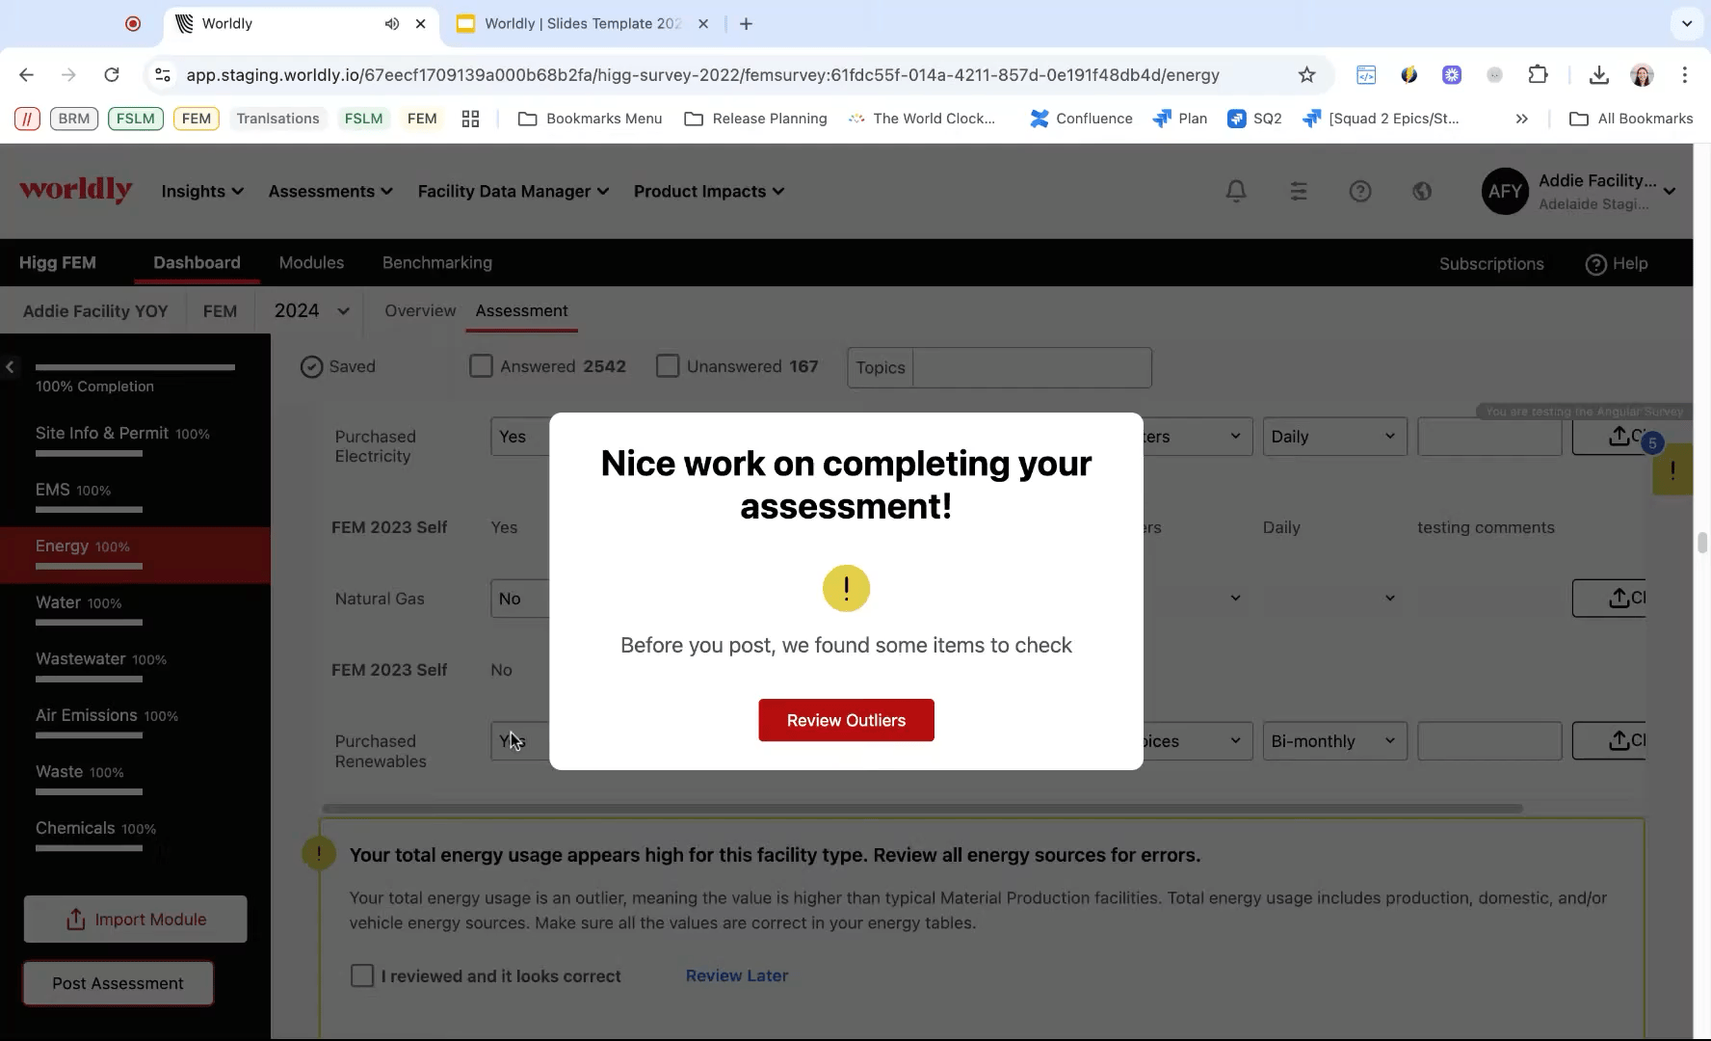Click the Review Outliers button
The image size is (1711, 1041).
point(846,720)
